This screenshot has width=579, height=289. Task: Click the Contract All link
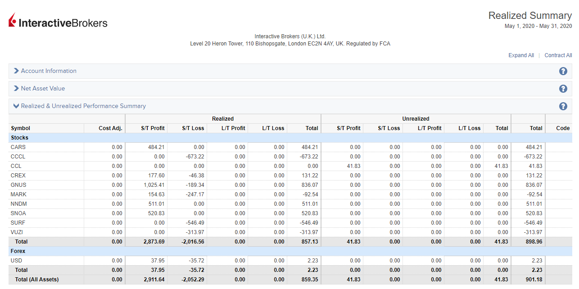pos(558,55)
